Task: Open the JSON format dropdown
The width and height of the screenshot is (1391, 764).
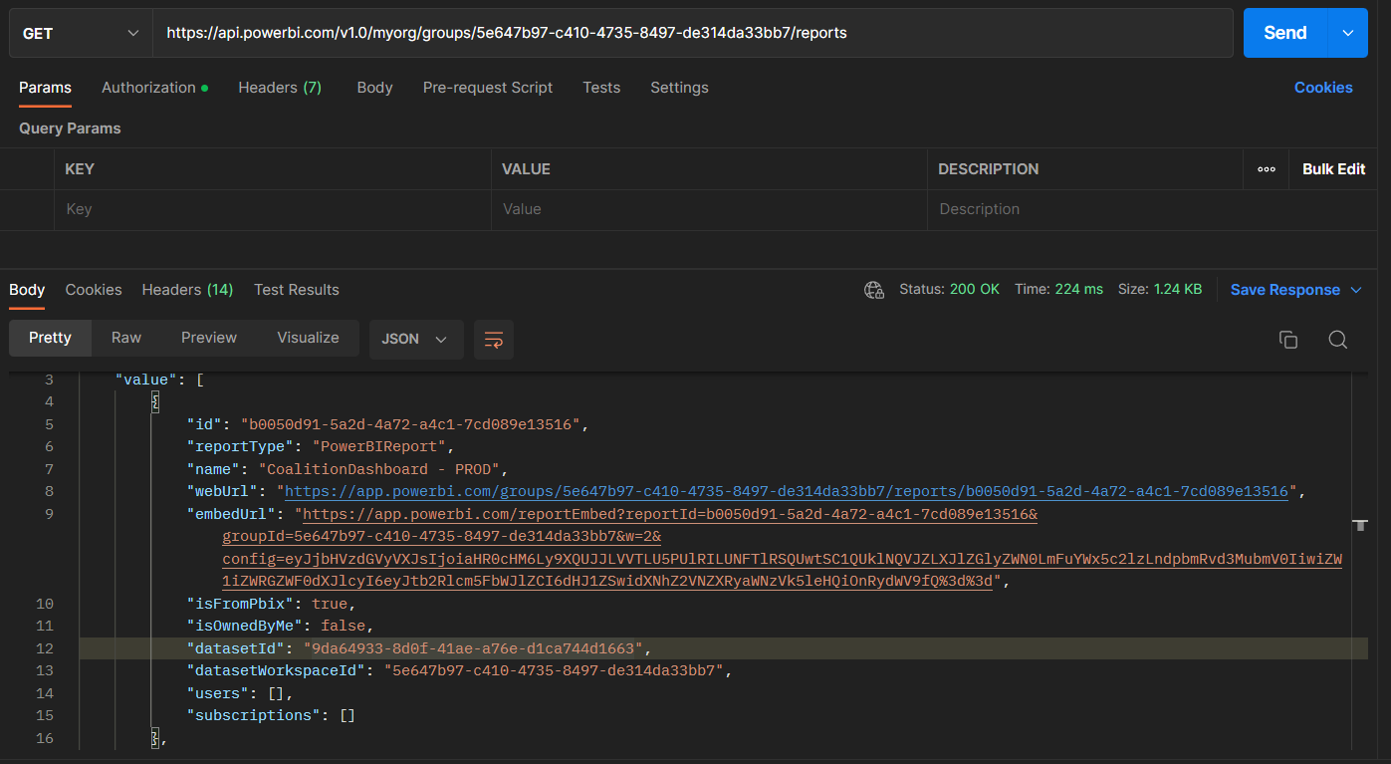Action: (415, 339)
